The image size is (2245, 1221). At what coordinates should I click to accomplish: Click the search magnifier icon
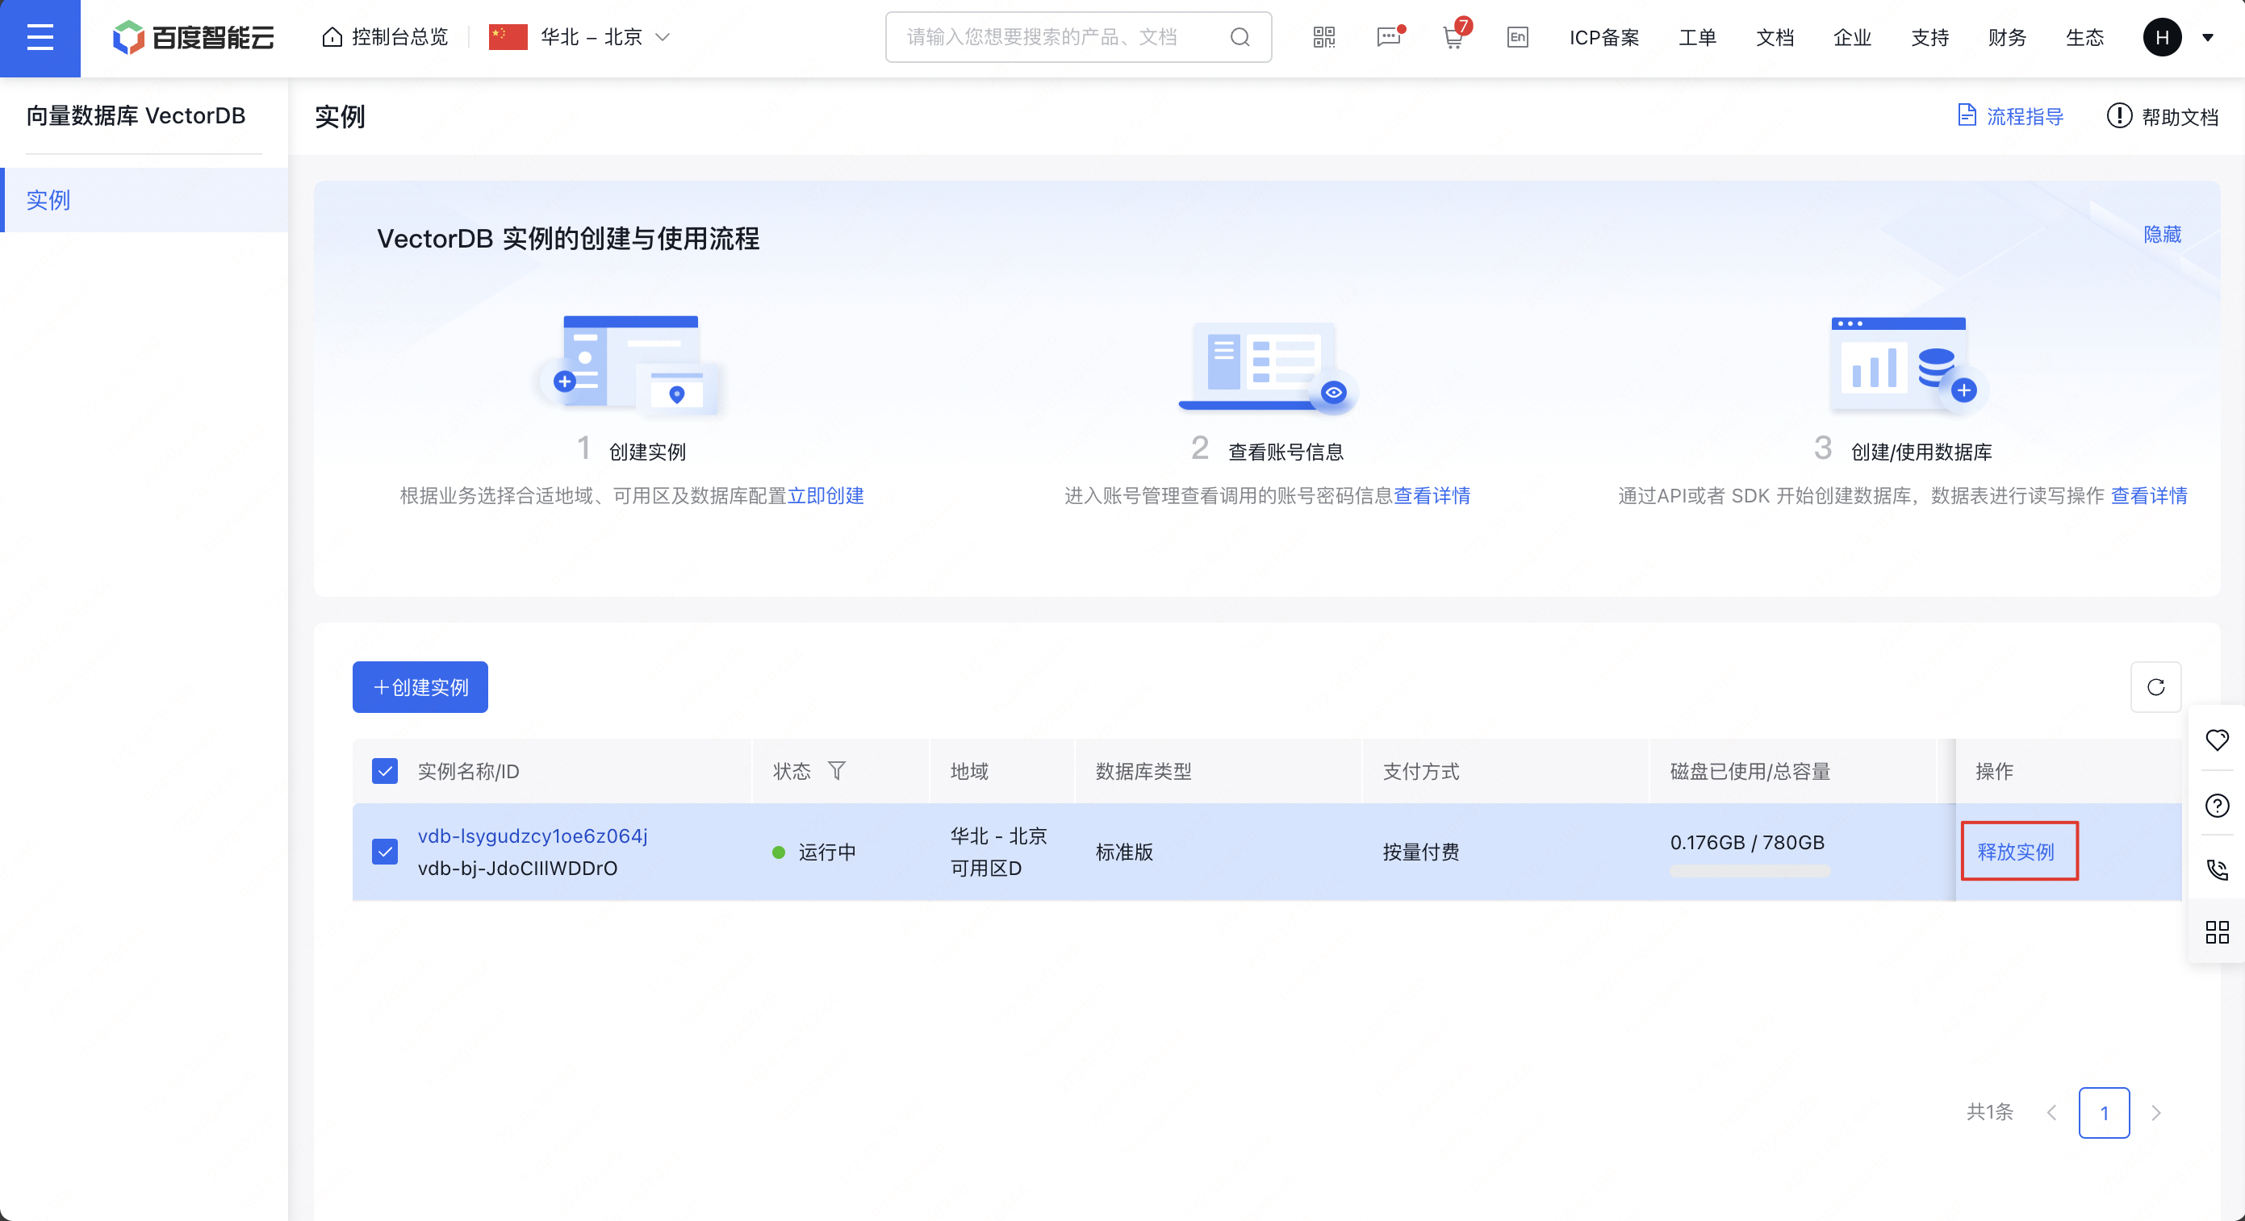coord(1240,36)
